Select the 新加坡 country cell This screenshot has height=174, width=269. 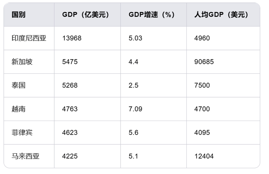pos(22,62)
